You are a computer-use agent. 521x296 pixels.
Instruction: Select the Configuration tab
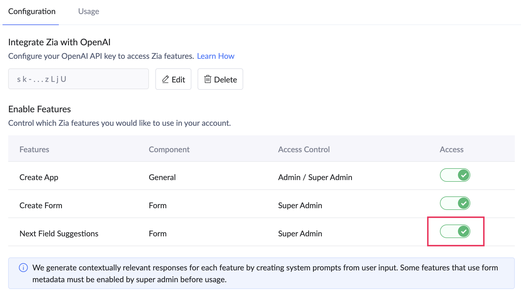pyautogui.click(x=32, y=11)
